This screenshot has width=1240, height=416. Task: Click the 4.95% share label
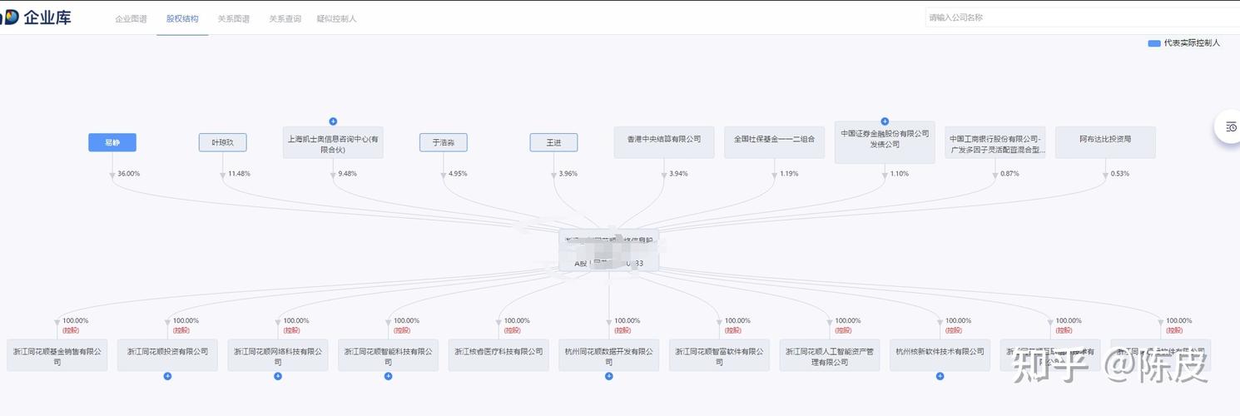pyautogui.click(x=459, y=174)
